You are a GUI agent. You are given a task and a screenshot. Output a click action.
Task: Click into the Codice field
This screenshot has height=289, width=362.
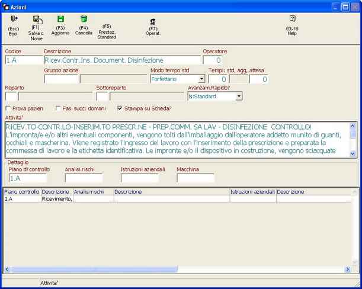pyautogui.click(x=24, y=60)
